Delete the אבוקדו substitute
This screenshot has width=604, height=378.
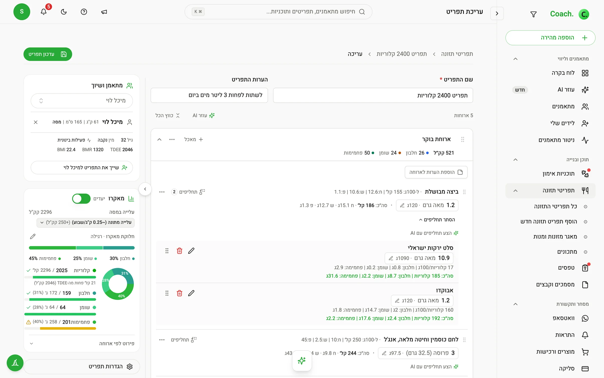[179, 293]
